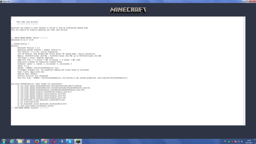Switch to Skype in the taskbar
Viewport: 256px width, 144px height.
pyautogui.click(x=70, y=141)
